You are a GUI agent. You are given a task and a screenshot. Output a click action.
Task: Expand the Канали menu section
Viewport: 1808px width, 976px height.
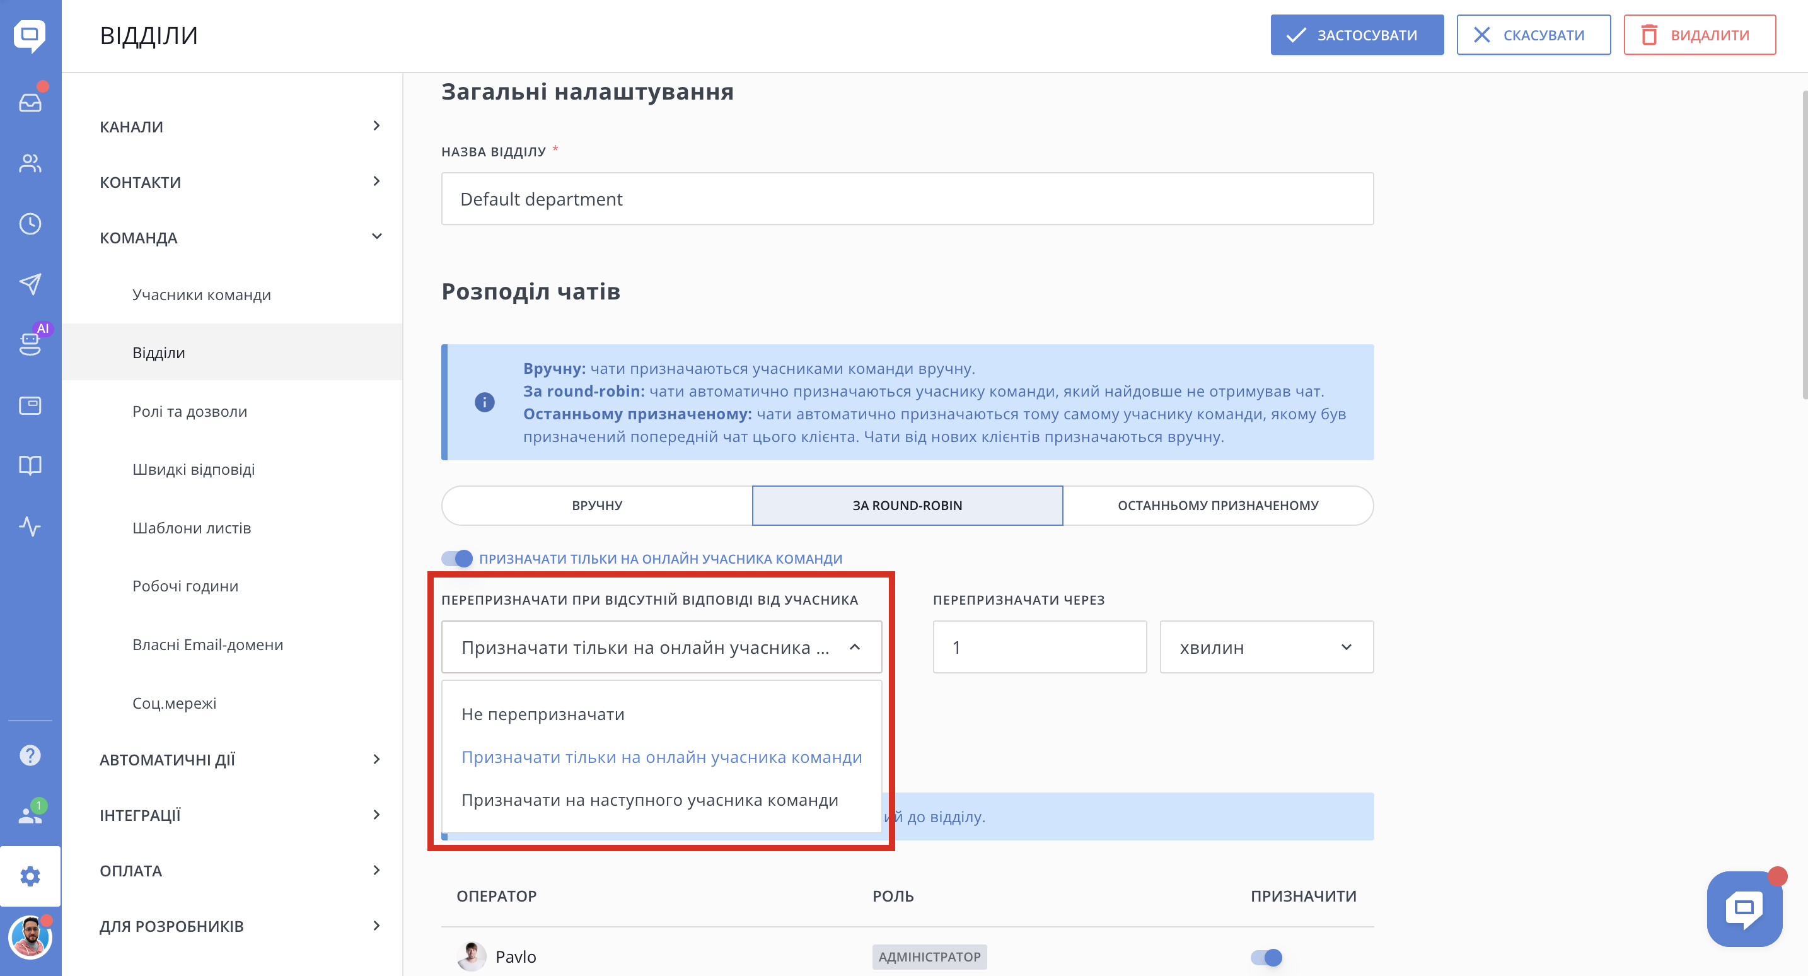click(x=240, y=126)
